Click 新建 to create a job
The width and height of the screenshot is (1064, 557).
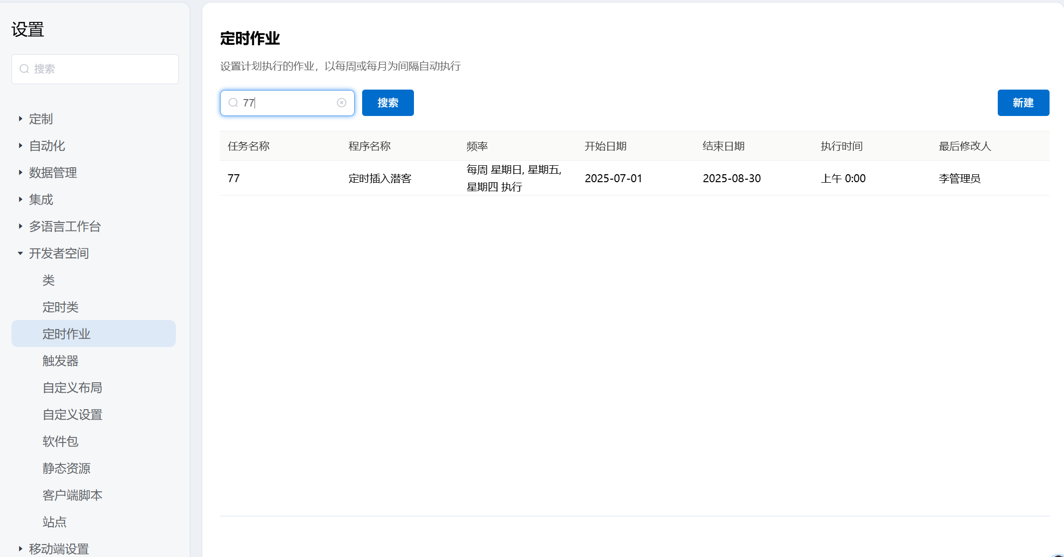(1023, 103)
